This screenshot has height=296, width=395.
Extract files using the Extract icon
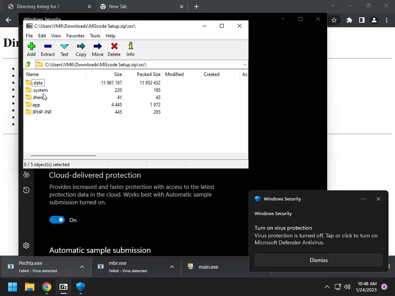point(47,49)
